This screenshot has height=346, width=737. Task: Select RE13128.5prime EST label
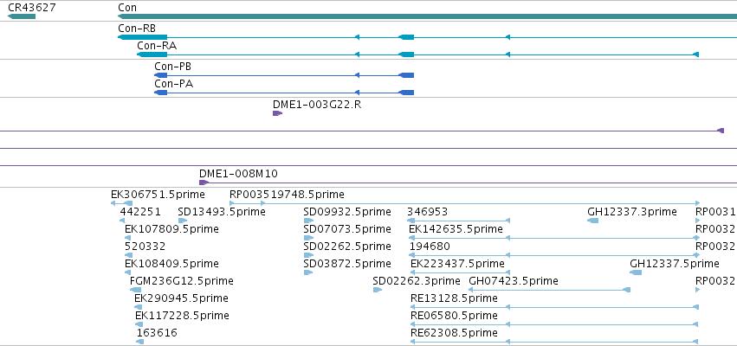click(x=454, y=298)
